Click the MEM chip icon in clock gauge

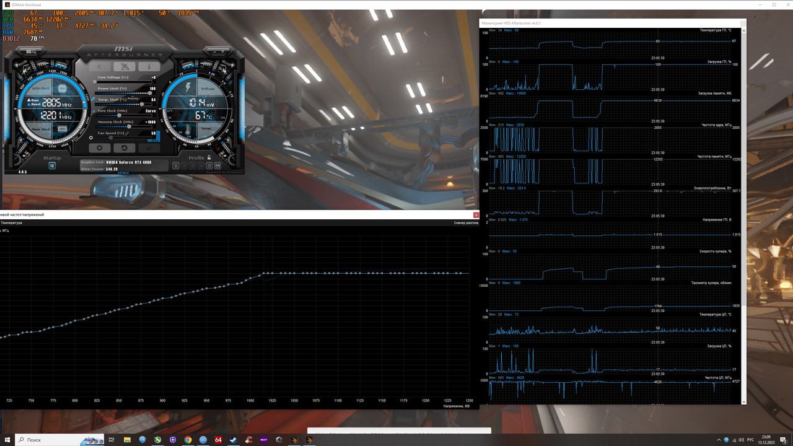click(x=62, y=128)
